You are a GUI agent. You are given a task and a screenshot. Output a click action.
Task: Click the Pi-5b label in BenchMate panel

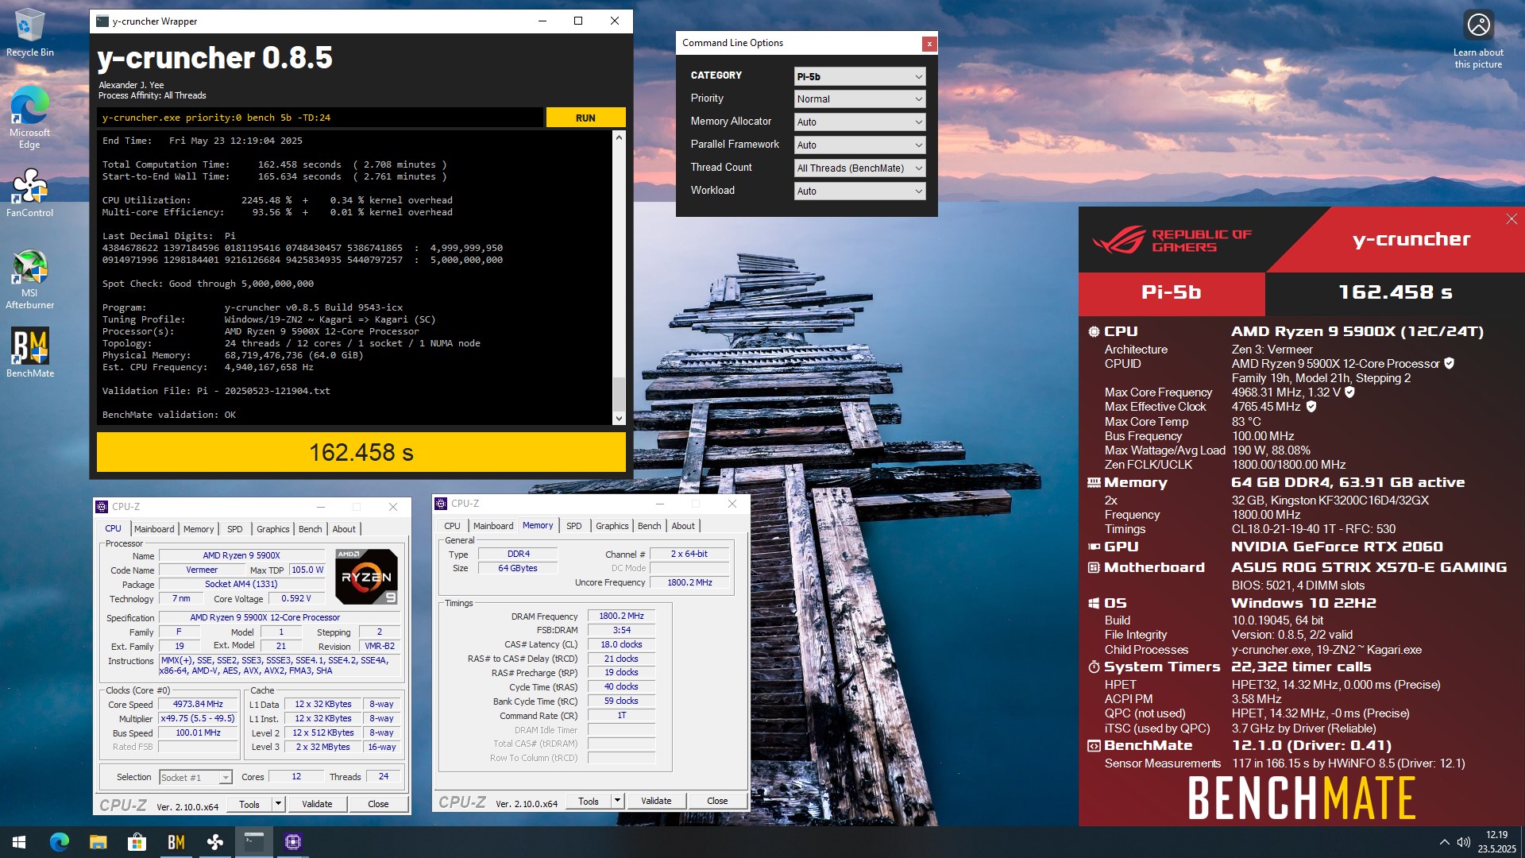pyautogui.click(x=1172, y=292)
